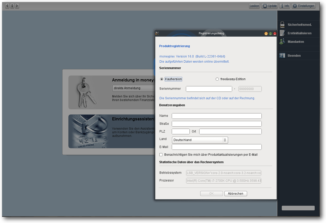Select Erstinitialisieren in the sidebar
This screenshot has height=223, width=326.
click(300, 33)
